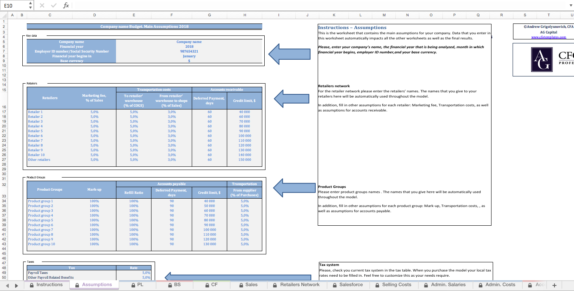Select column M header
Viewport: 574px width, 291px height.
384,15
